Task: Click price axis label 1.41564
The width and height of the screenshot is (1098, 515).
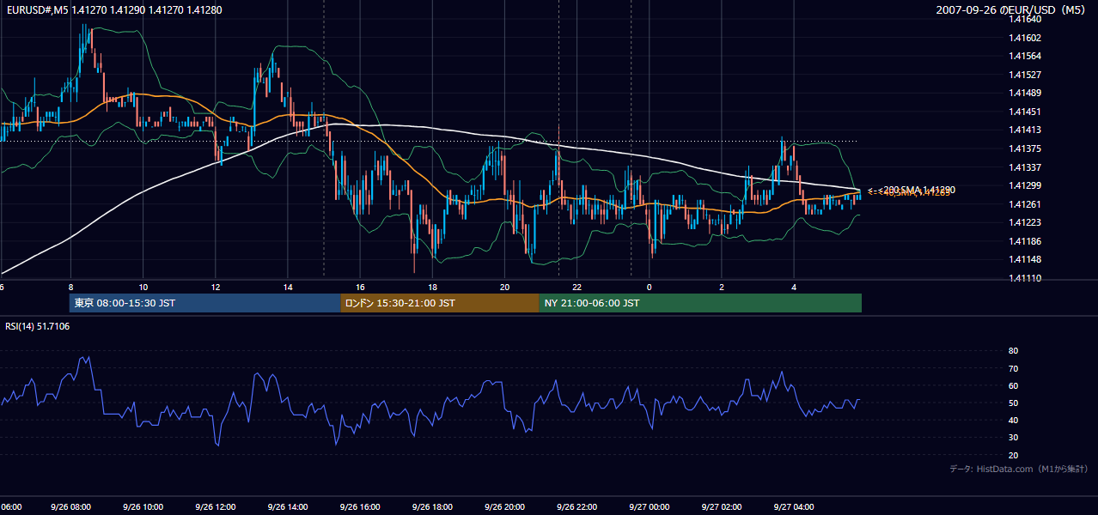Action: click(x=1026, y=56)
